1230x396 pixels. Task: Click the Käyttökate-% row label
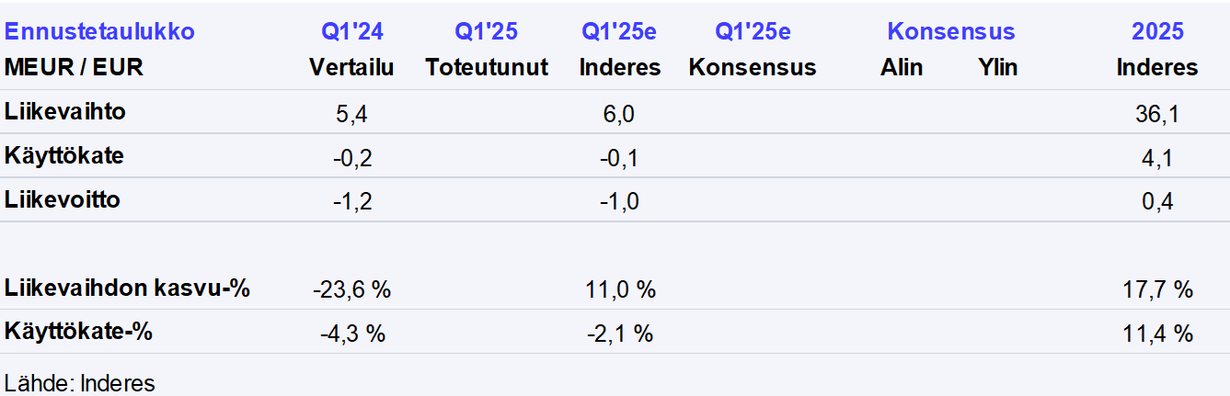click(78, 332)
